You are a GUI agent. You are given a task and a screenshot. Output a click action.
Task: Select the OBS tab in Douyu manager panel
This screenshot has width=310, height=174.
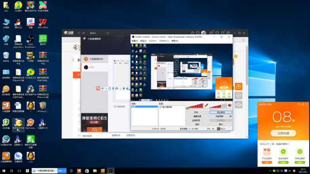tap(95, 67)
